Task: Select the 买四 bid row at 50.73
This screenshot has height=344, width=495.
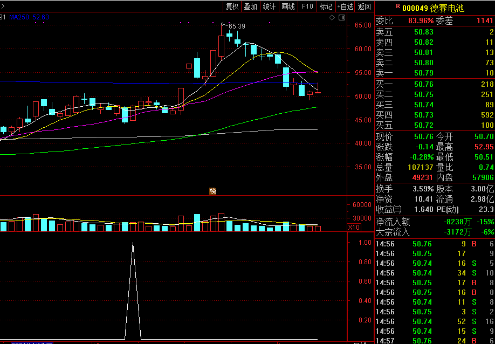Action: pyautogui.click(x=435, y=115)
